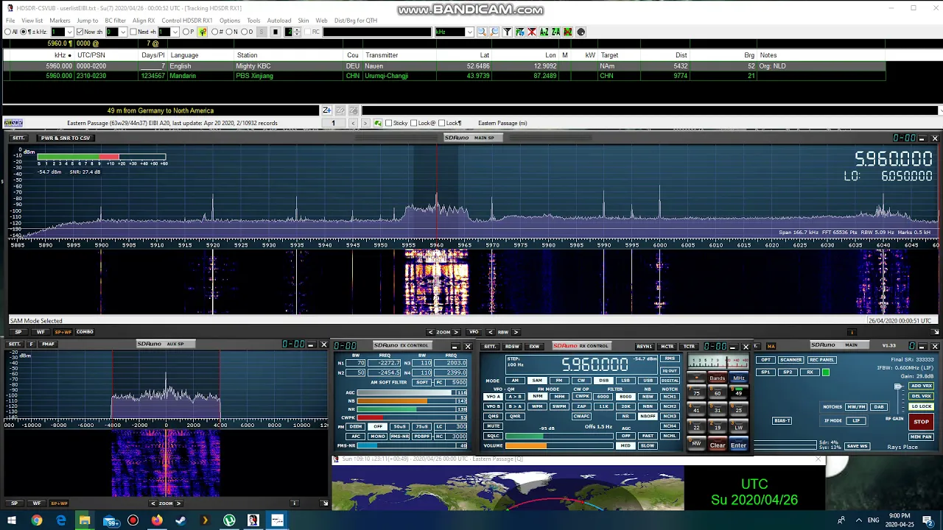Viewport: 943px width, 530px height.
Task: Click the zoom-in magnifier icon in HDSDR-CSVUB toolbar
Action: point(482,32)
